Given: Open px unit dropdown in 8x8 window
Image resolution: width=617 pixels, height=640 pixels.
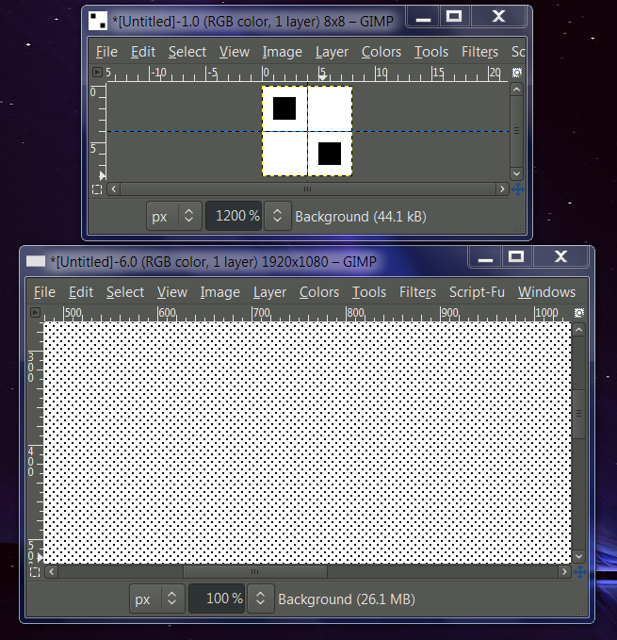Looking at the screenshot, I should pos(174,216).
